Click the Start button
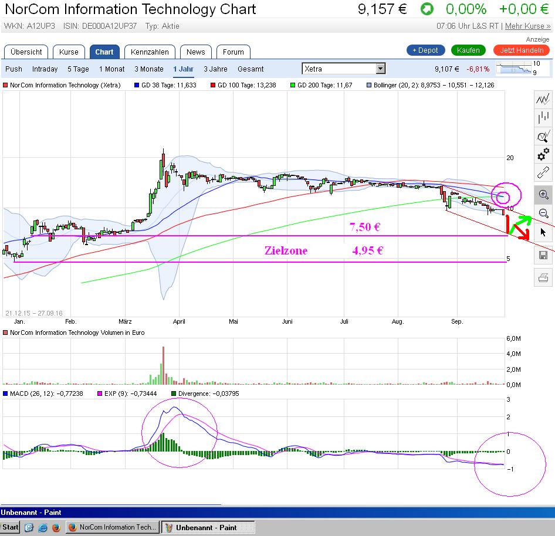This screenshot has height=536, width=555. pyautogui.click(x=10, y=527)
